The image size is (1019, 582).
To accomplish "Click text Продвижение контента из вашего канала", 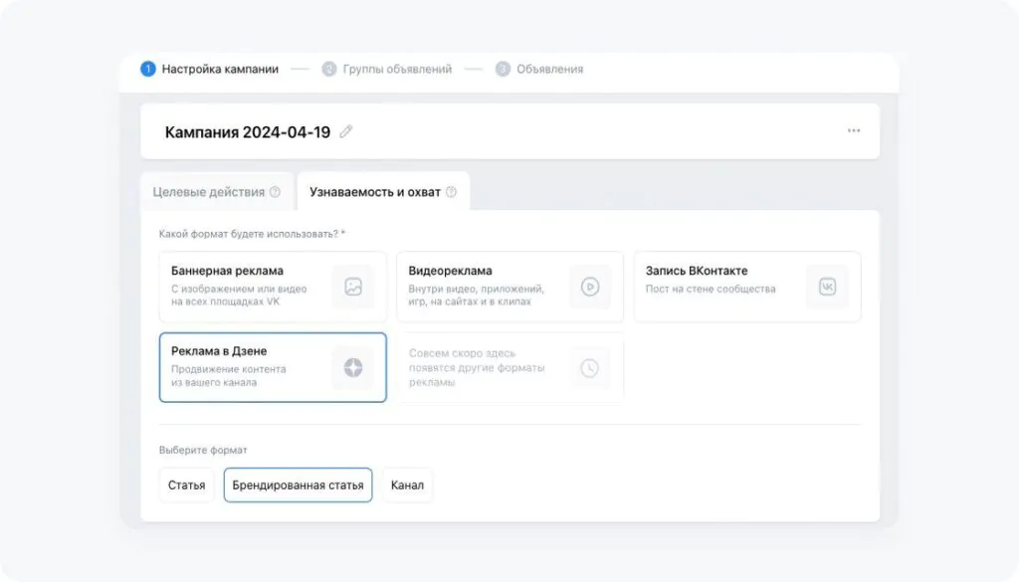I will 229,375.
